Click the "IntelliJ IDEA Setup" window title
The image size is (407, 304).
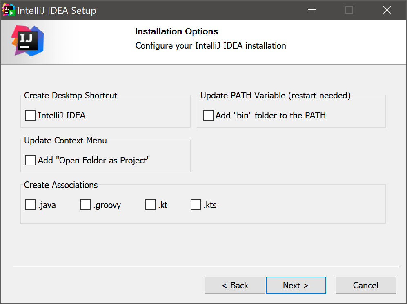click(x=56, y=11)
